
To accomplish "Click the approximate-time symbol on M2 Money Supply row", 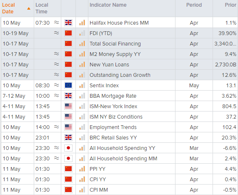I will (x=56, y=54).
